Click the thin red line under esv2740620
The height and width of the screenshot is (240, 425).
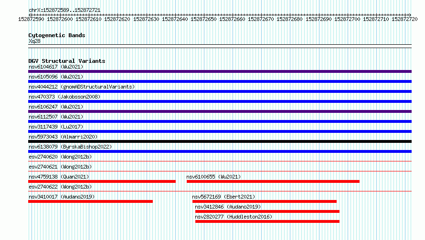point(220,161)
